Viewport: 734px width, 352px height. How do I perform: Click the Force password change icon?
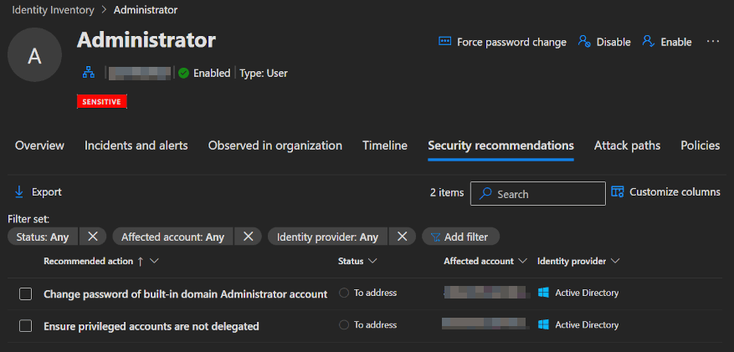445,42
